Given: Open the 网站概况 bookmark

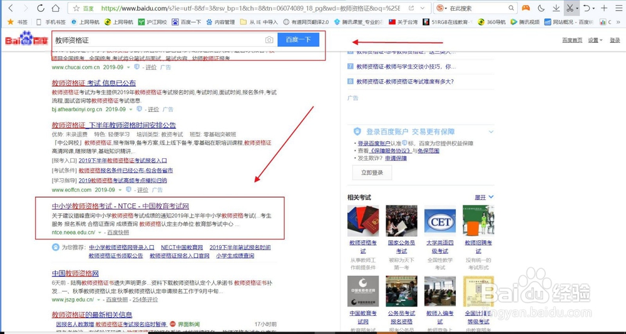Looking at the screenshot, I should pos(569,22).
